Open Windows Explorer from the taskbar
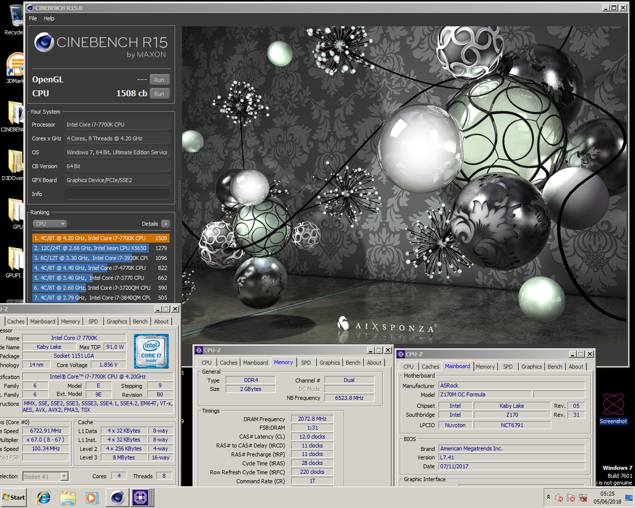Image resolution: width=635 pixels, height=508 pixels. (68, 498)
